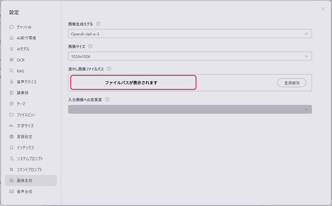The image size is (332, 206).
Task: Click the RAG magnifier icon
Action: click(12, 71)
